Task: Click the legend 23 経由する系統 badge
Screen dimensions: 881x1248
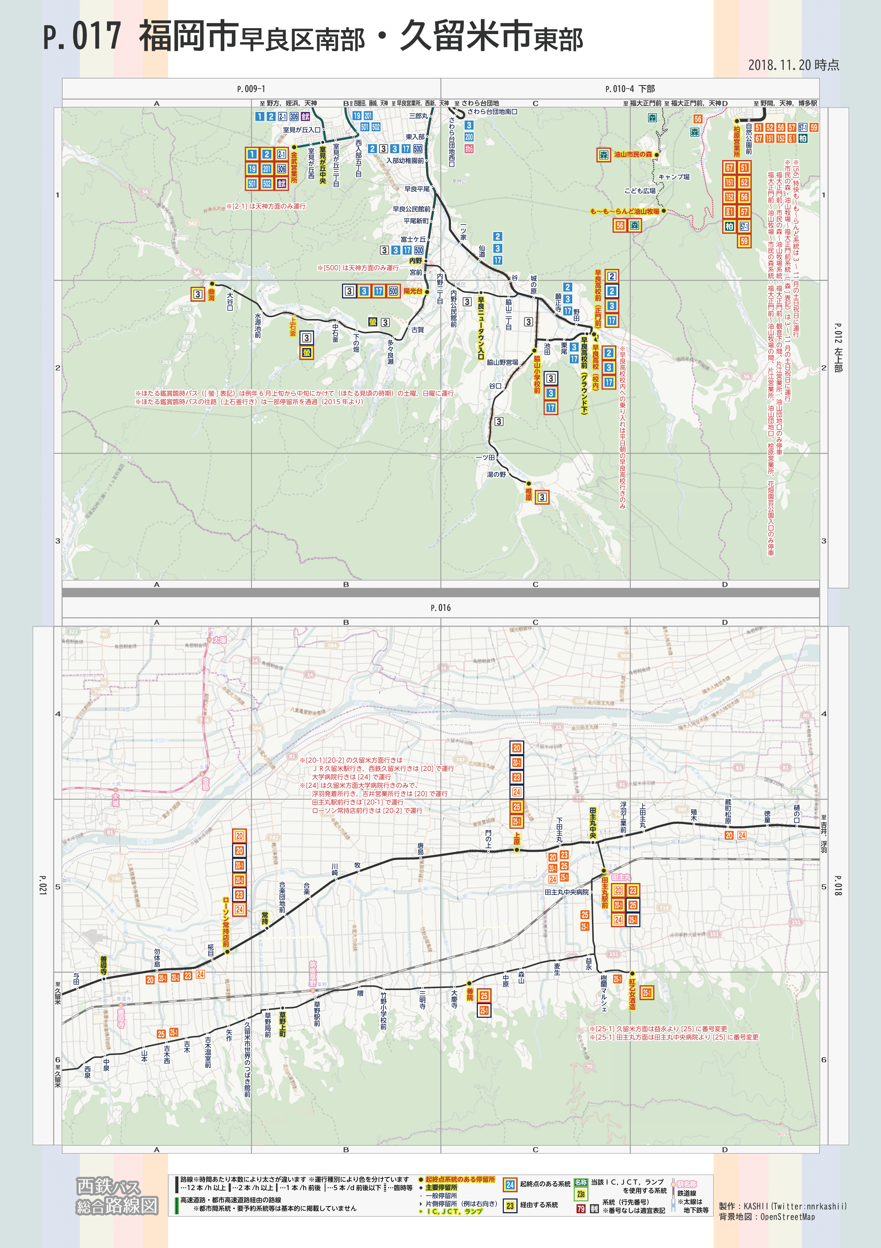Action: 510,1206
